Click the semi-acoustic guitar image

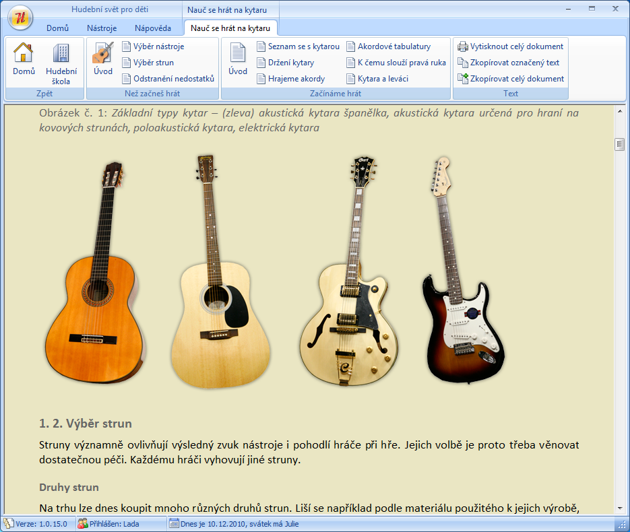click(x=349, y=271)
